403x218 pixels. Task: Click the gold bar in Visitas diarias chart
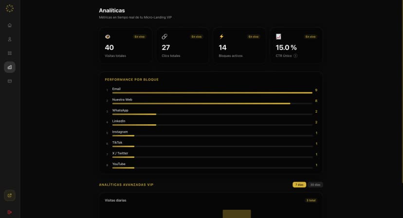(237, 214)
